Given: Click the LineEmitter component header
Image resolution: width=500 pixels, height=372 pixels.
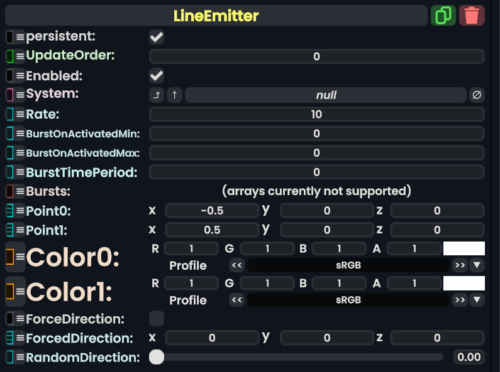Looking at the screenshot, I should [x=216, y=15].
